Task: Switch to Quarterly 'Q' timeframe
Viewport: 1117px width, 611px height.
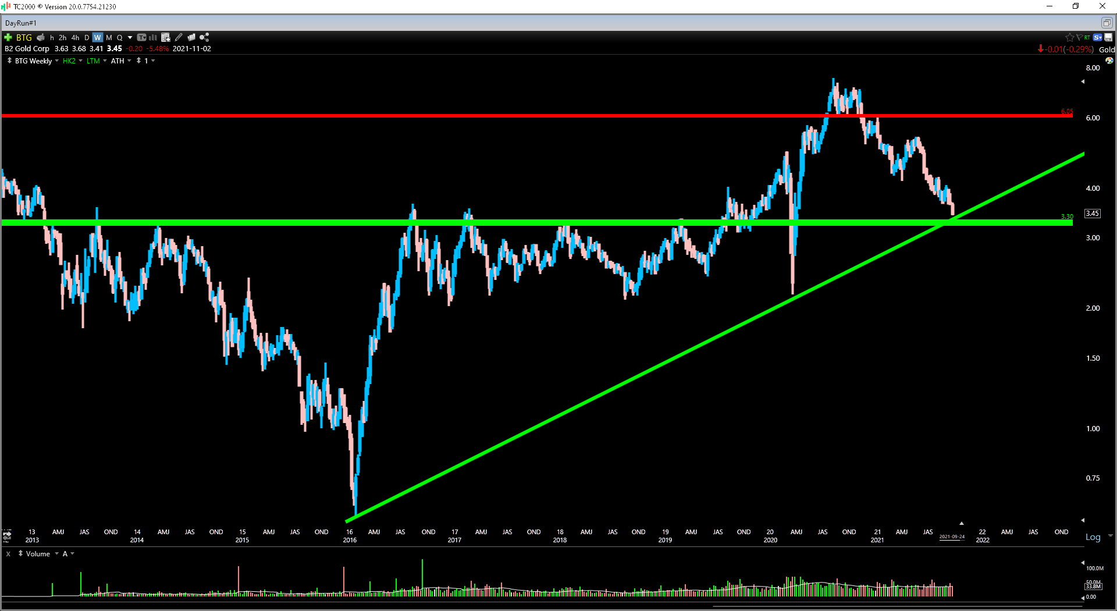Action: pos(120,37)
